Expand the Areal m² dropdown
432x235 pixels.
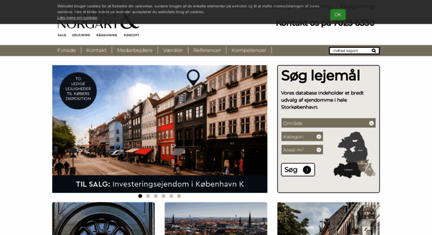[x=302, y=149]
